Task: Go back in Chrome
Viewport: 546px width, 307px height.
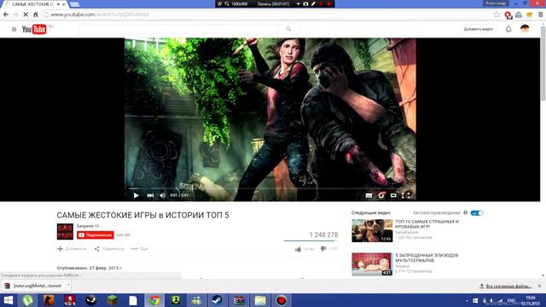Action: (x=6, y=14)
